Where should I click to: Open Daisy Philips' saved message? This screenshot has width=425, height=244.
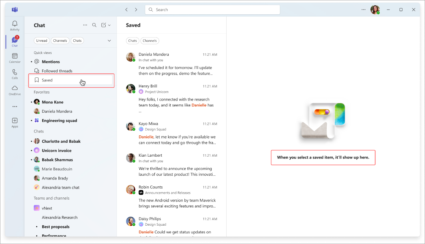click(172, 226)
